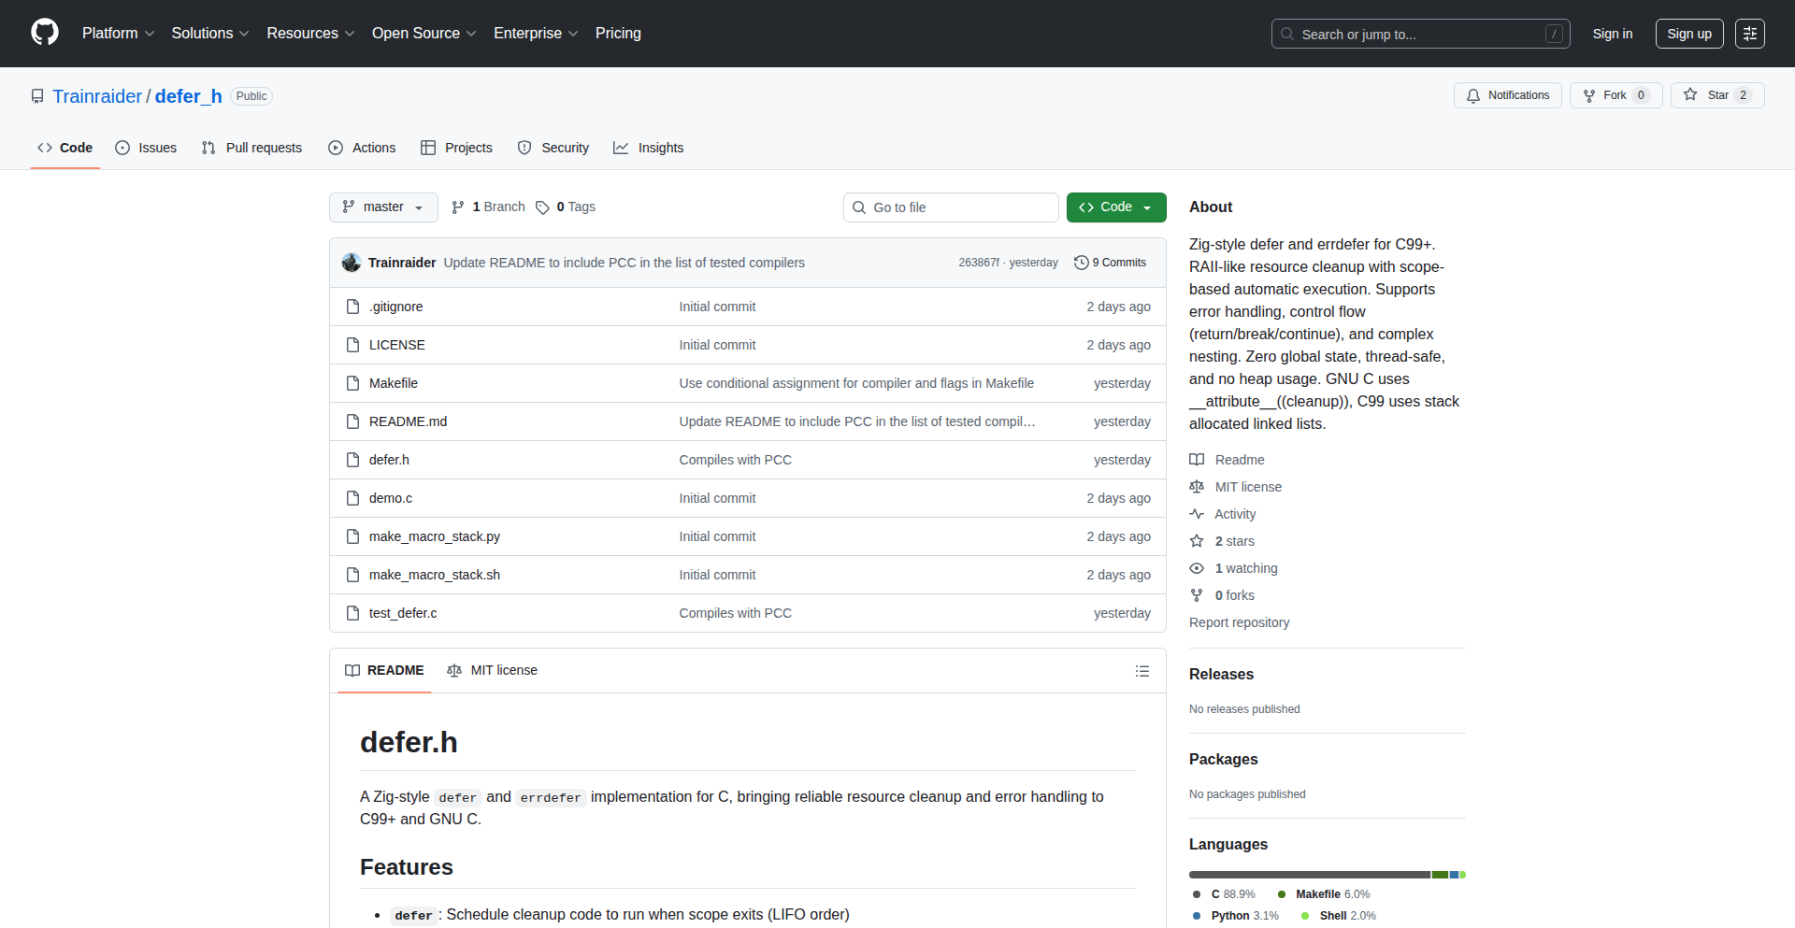
Task: Click the file icon beside README.md
Action: [352, 421]
